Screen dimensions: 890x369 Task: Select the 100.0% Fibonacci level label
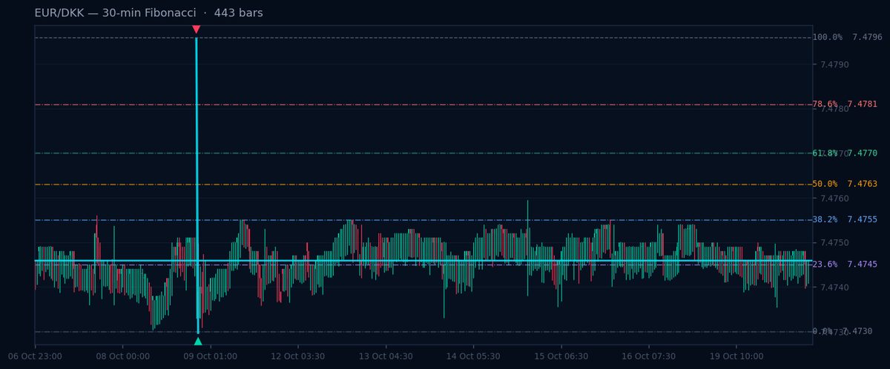tap(827, 37)
